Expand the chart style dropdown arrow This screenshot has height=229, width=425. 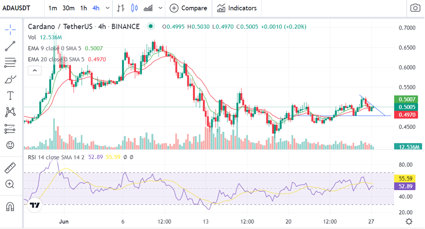160,8
